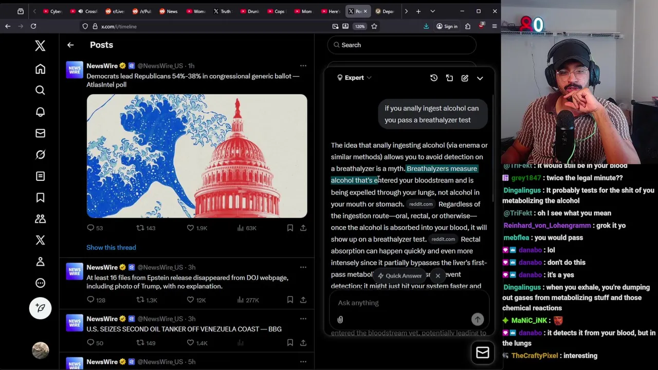Screen dimensions: 658x370
Task: Switch to the News browser tab
Action: click(168, 11)
